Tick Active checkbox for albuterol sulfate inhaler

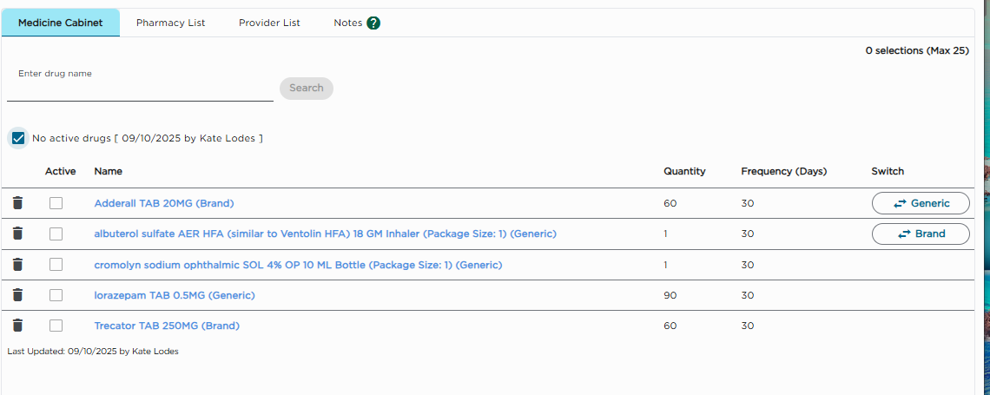56,234
